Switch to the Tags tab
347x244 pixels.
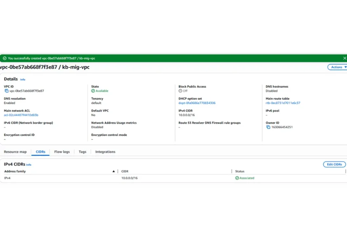(83, 152)
